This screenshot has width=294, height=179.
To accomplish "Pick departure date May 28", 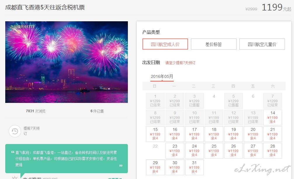I will [x=273, y=151].
